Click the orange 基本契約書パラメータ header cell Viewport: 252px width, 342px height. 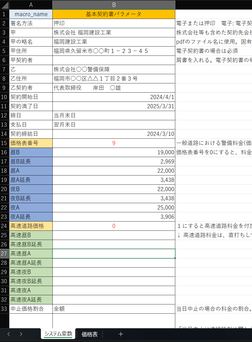click(x=114, y=14)
